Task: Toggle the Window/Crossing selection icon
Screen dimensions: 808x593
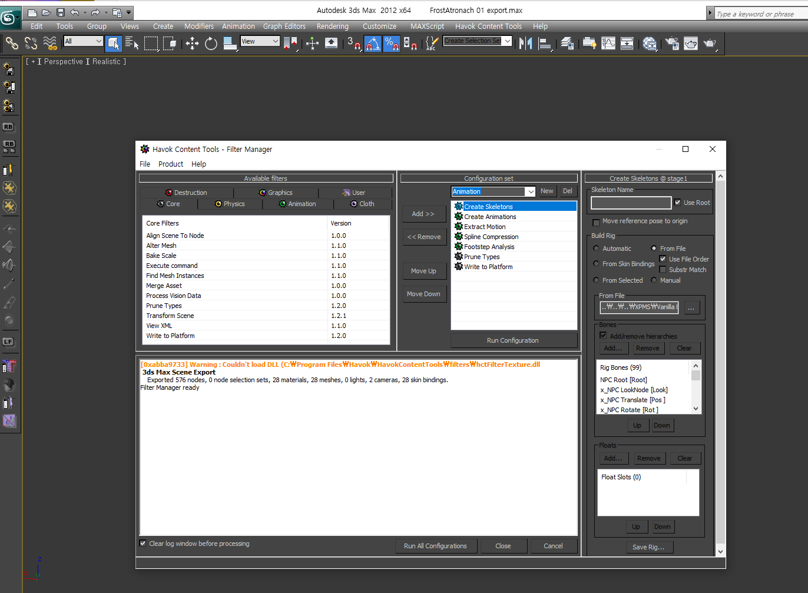Action: click(x=170, y=43)
